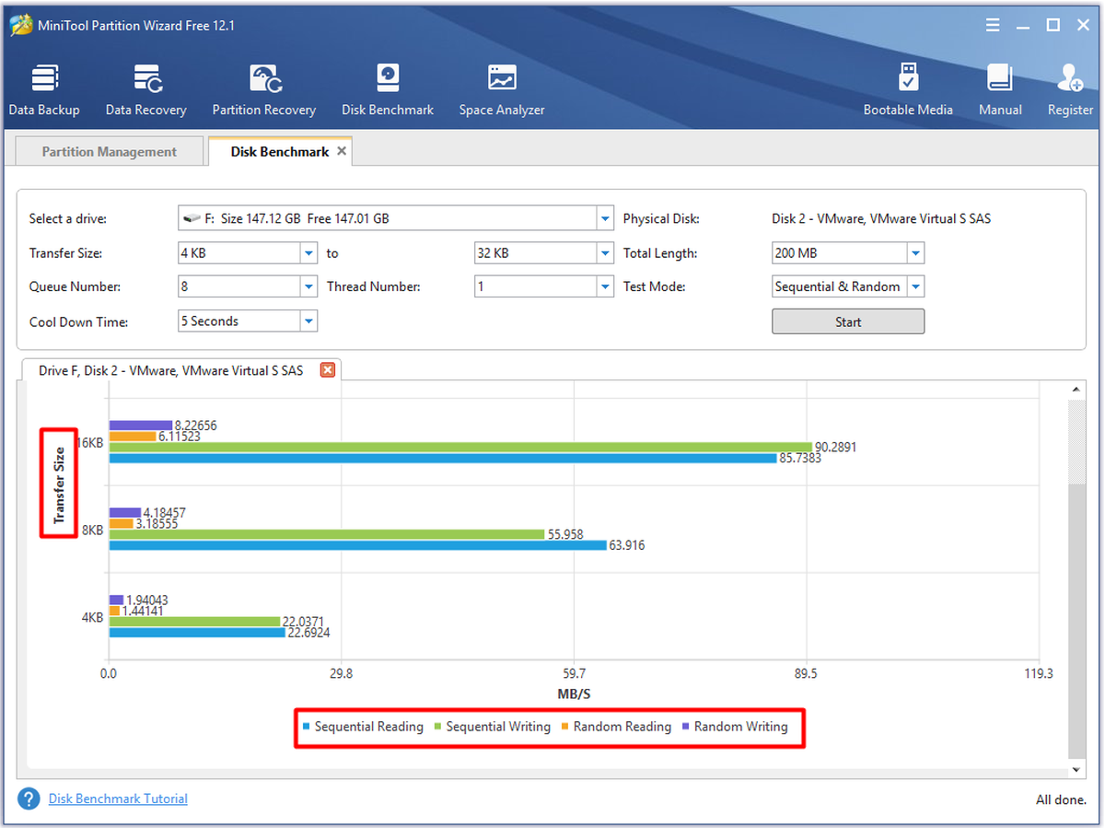This screenshot has width=1105, height=828.
Task: Click the Register icon
Action: point(1070,90)
